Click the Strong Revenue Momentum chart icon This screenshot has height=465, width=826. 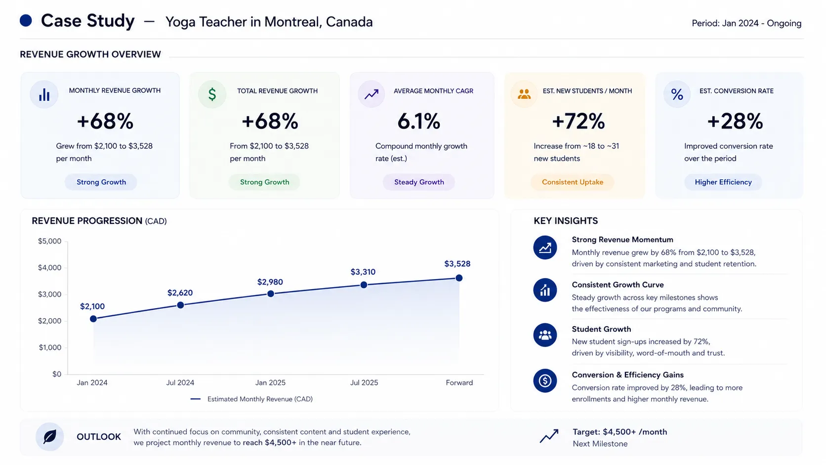545,248
